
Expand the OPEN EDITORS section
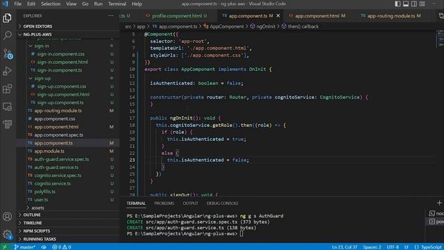tap(68, 26)
